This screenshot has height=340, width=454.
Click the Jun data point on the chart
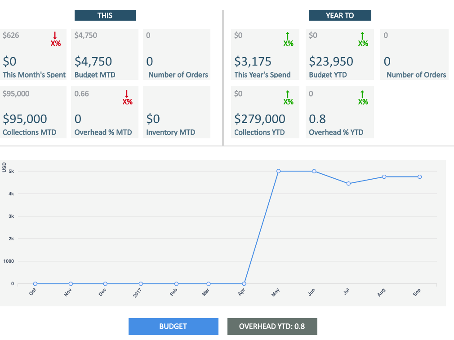click(314, 171)
